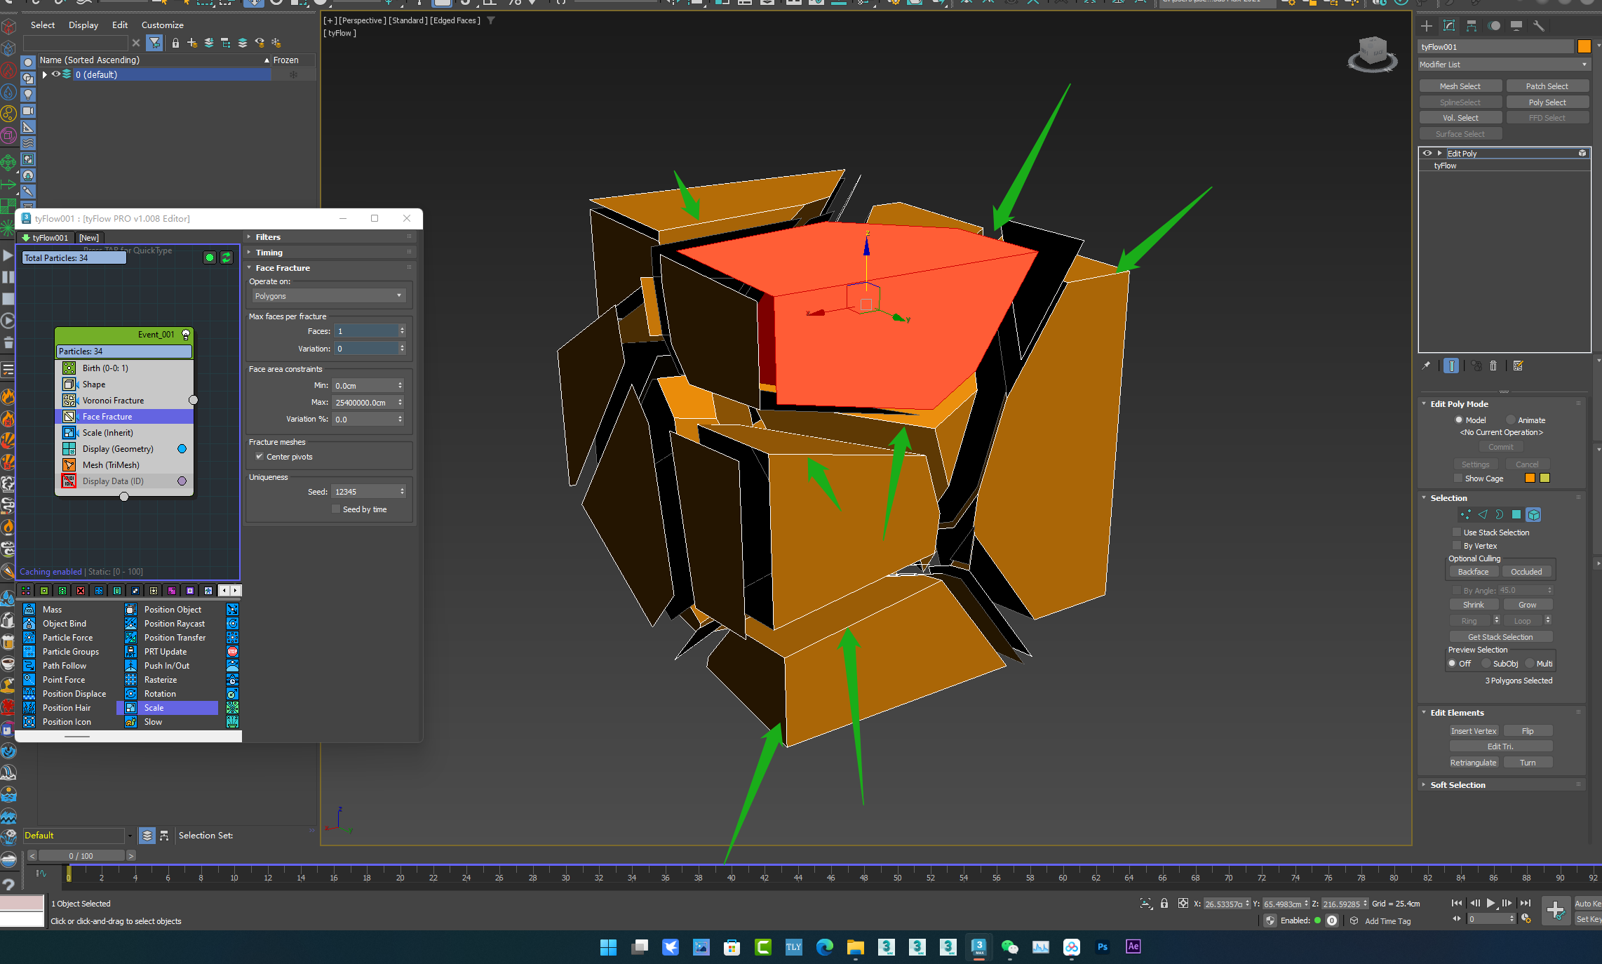The image size is (1602, 964).
Task: Select the Animate radio button
Action: coord(1512,420)
